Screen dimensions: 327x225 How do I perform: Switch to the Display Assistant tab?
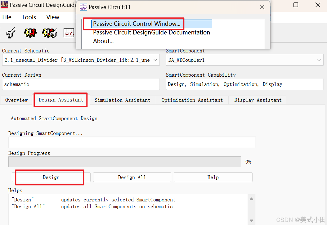coord(258,100)
